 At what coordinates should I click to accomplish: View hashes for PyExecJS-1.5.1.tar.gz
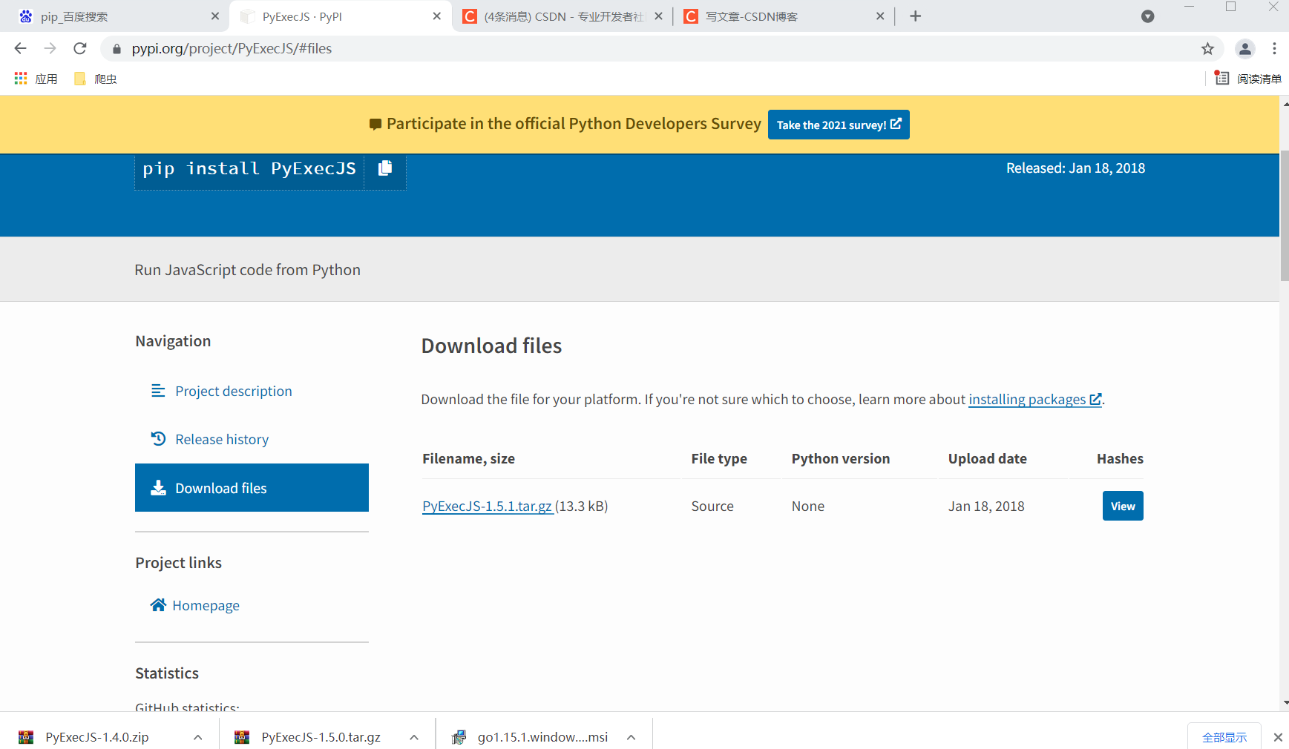tap(1122, 505)
